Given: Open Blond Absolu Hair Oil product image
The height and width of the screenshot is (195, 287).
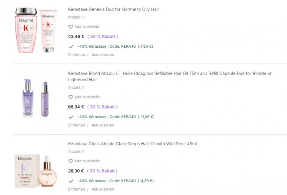Looking at the screenshot, I should [36, 99].
